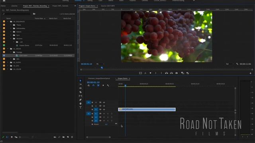Switch Project panel to List view
The width and height of the screenshot is (255, 143).
[8, 137]
